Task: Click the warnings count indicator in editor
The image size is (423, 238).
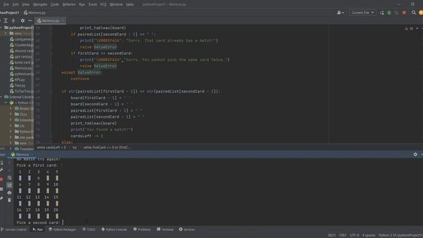Action: tap(408, 28)
